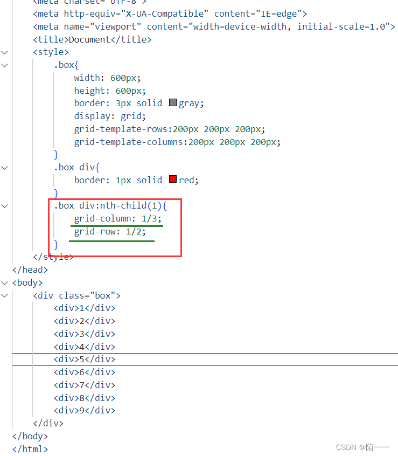This screenshot has height=456, width=398.
Task: Click the '<div>4</div>' line
Action: (x=85, y=347)
